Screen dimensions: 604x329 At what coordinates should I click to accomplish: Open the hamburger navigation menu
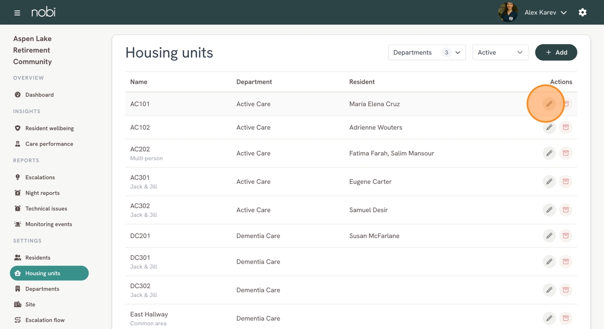point(17,13)
